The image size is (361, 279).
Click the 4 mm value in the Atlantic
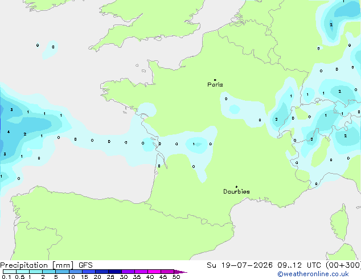click(9, 132)
